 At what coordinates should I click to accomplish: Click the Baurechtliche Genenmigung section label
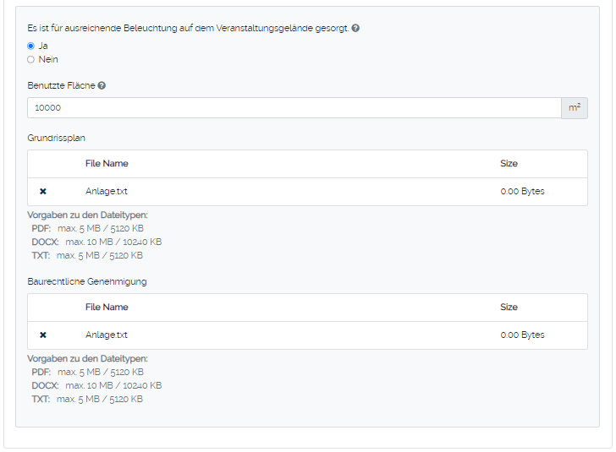coord(87,281)
